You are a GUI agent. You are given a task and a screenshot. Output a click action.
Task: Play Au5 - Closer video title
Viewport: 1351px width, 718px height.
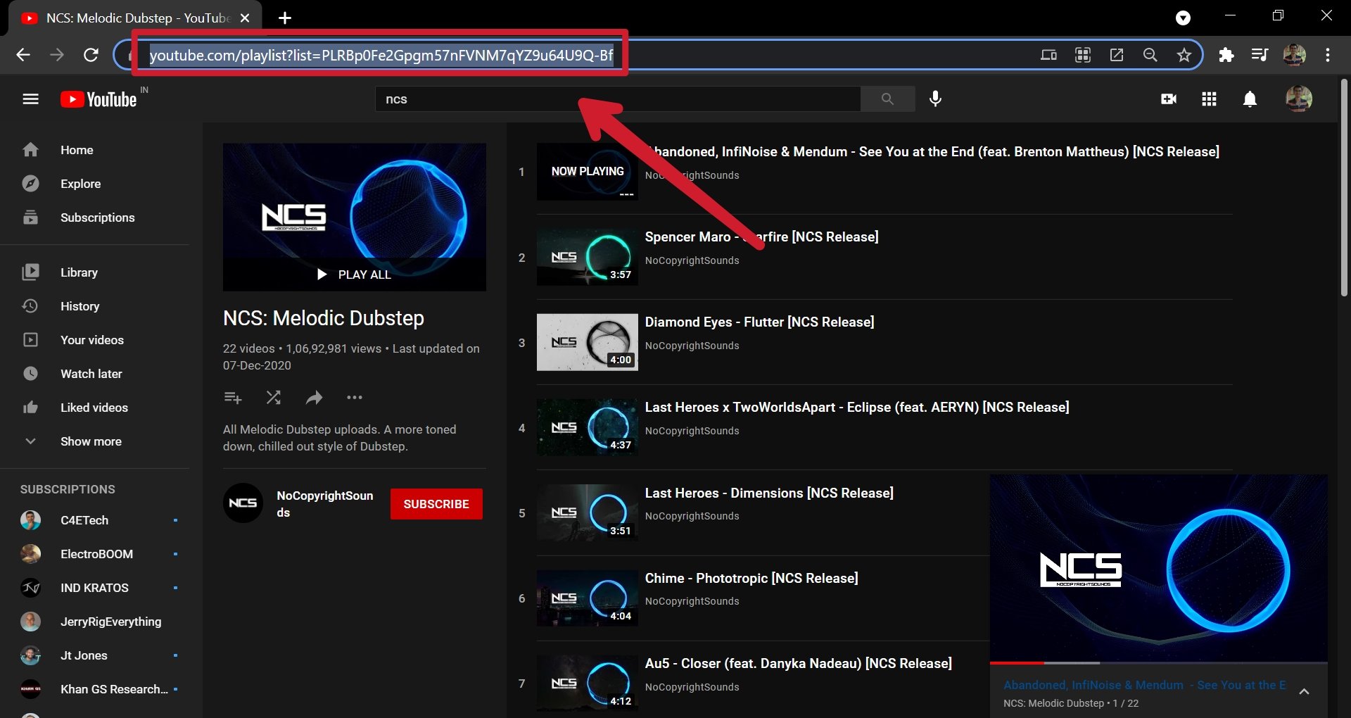799,664
